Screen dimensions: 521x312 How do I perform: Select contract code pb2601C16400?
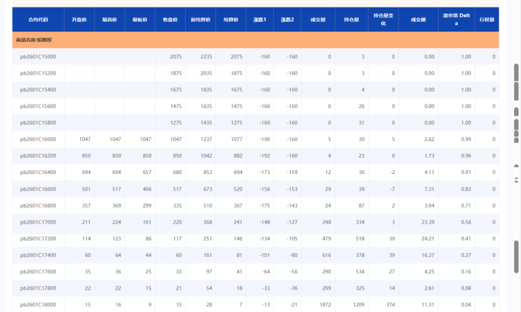[38, 173]
